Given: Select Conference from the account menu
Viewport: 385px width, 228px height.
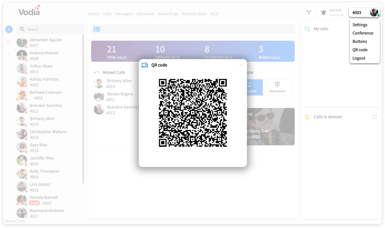Looking at the screenshot, I should click(362, 33).
